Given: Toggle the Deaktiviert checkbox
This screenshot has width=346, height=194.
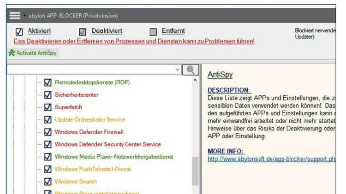Looking at the screenshot, I should 83,32.
